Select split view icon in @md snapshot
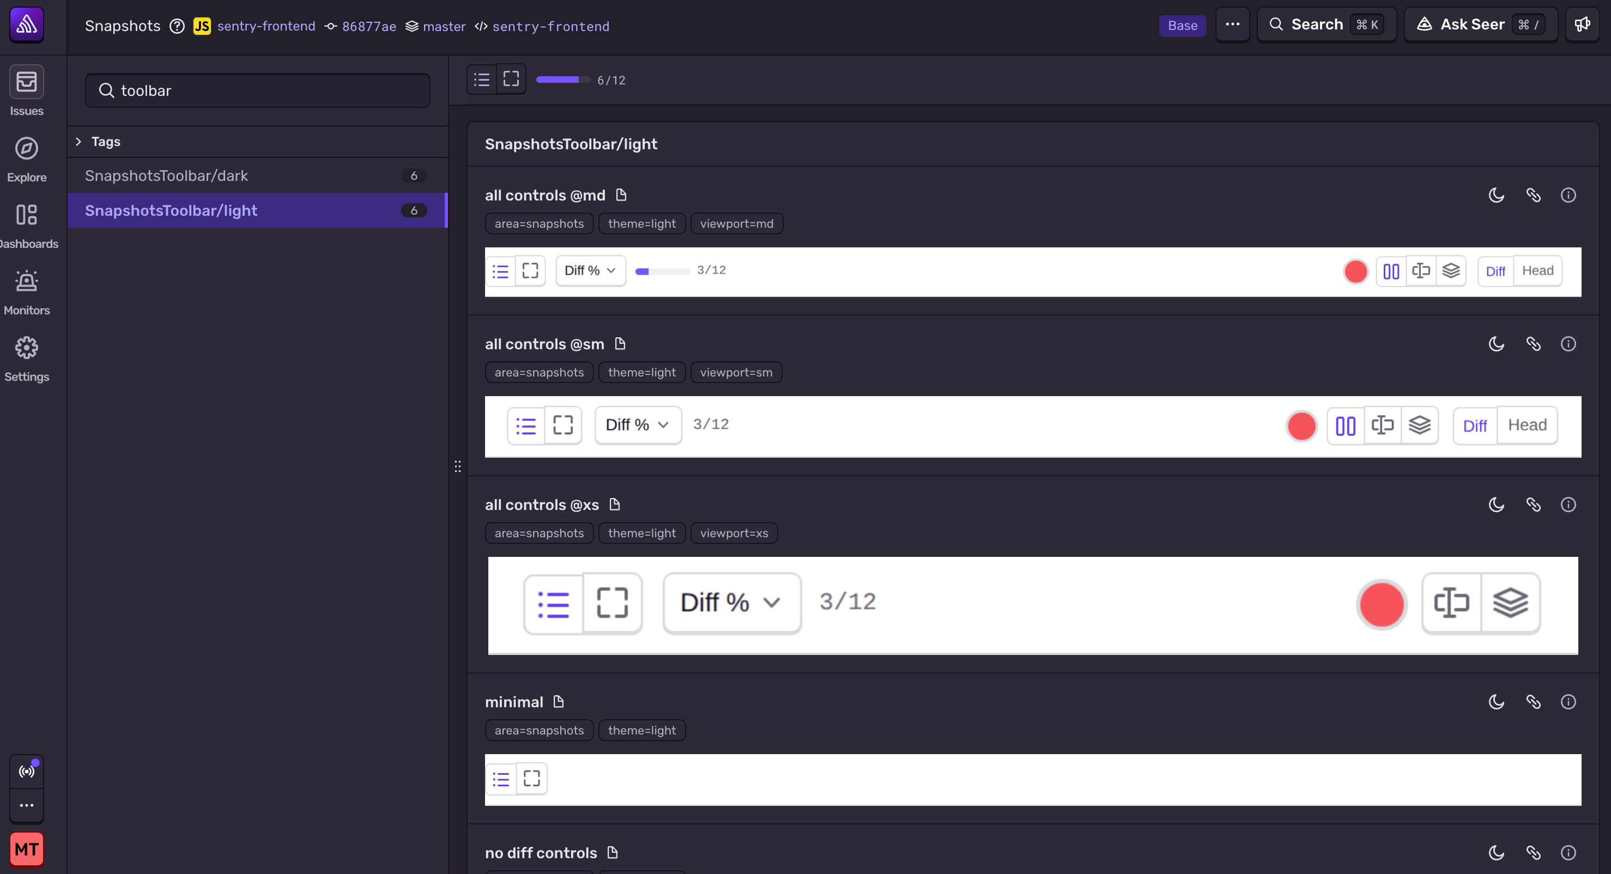1611x874 pixels. point(1391,271)
